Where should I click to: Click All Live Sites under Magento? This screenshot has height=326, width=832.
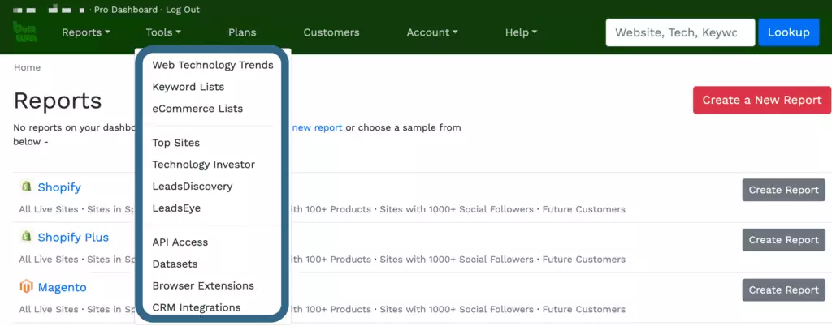(x=48, y=309)
